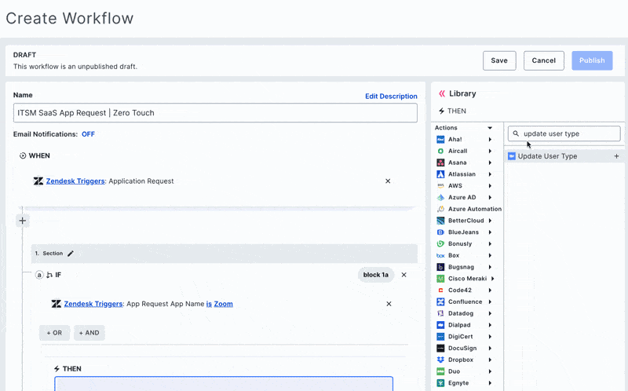
Task: Click the Azure AD app icon
Action: [x=440, y=198]
